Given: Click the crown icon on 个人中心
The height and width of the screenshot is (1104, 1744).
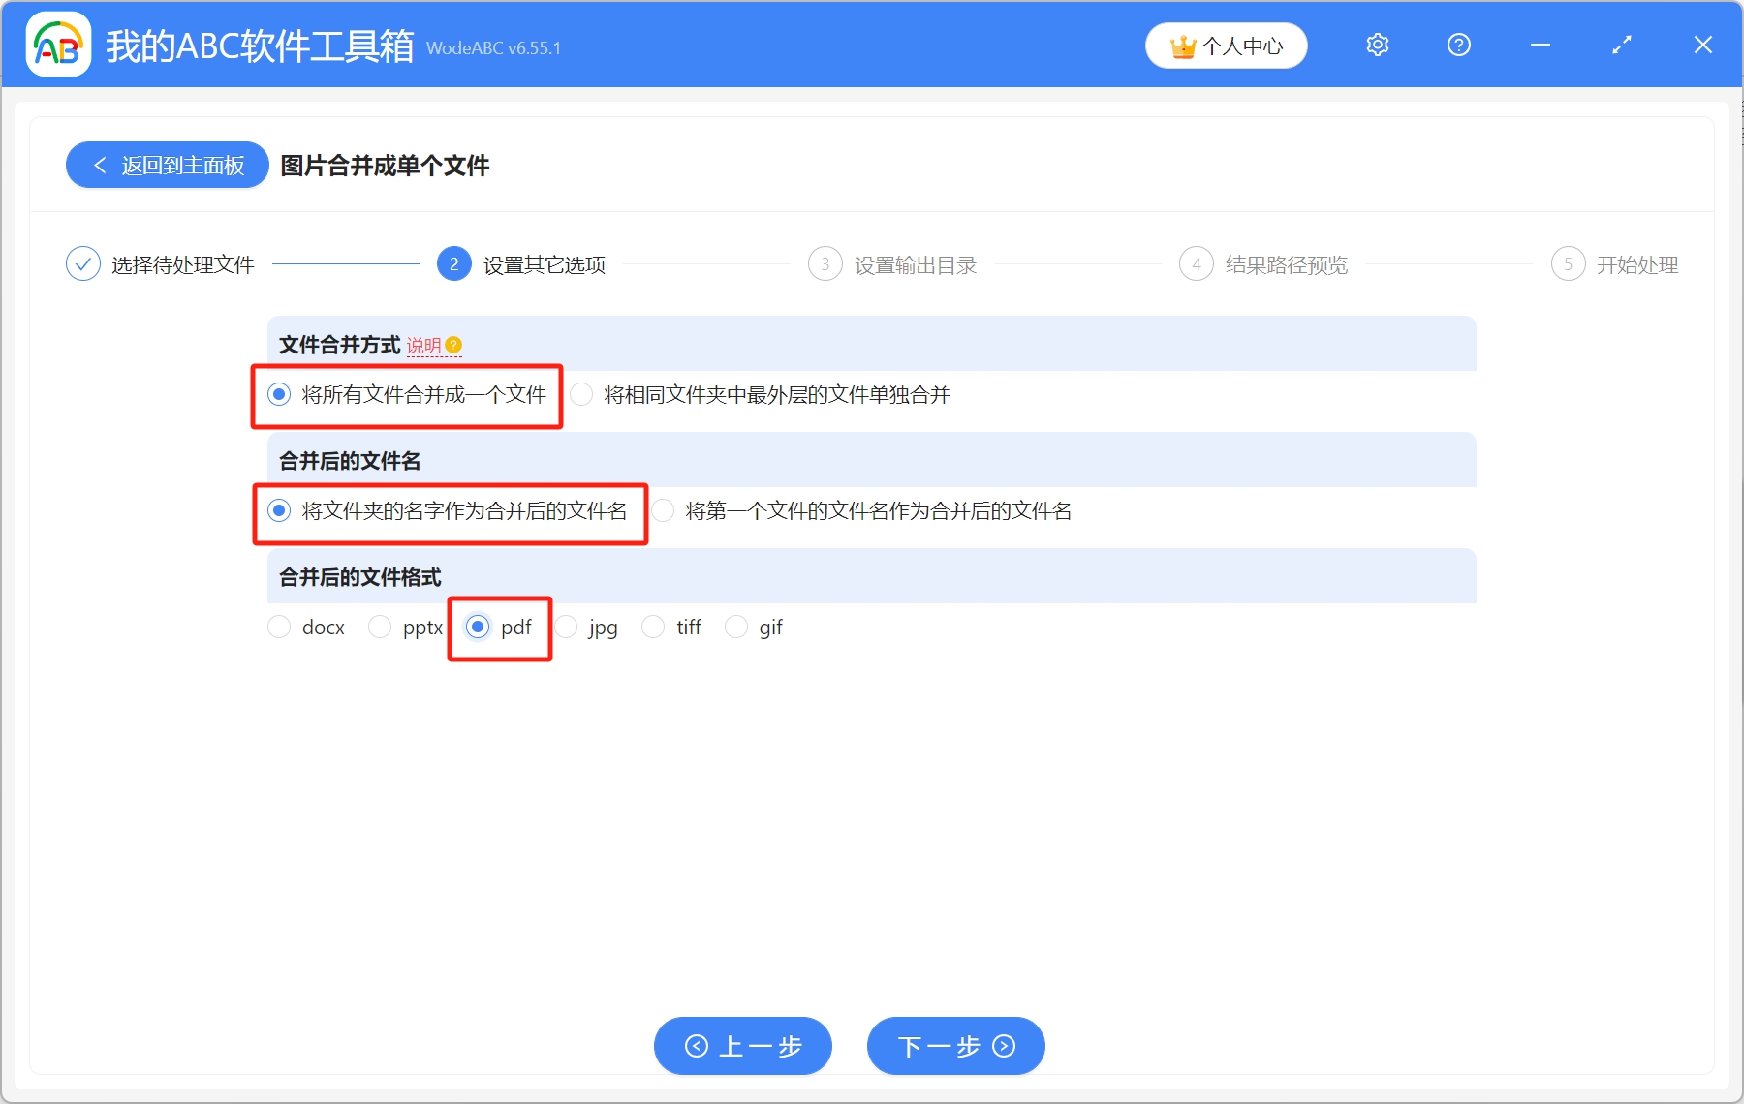Looking at the screenshot, I should tap(1181, 45).
